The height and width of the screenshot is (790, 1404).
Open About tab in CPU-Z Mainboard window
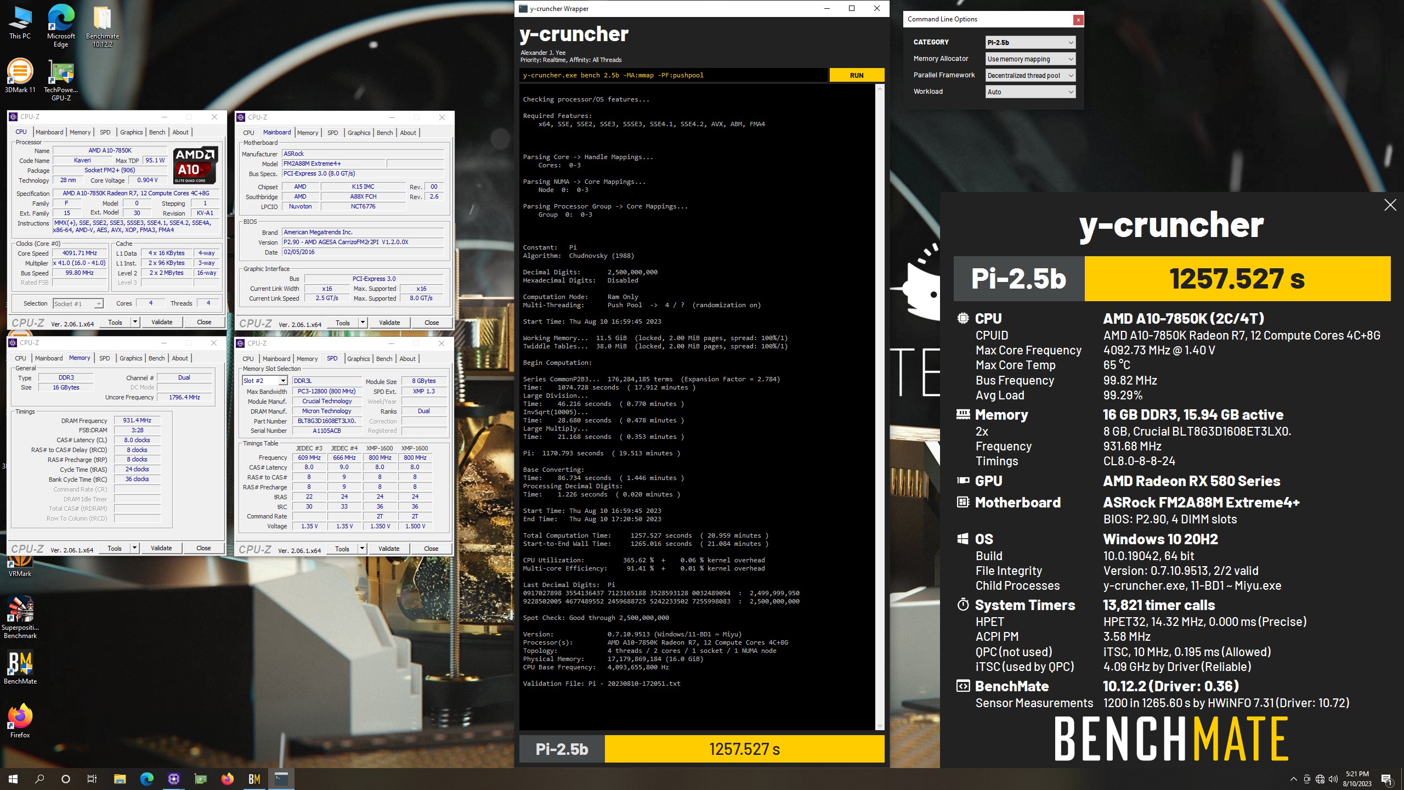408,133
